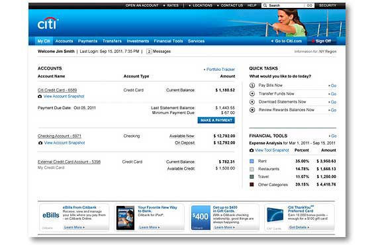Click the Review Rewards Balances Now icon
This screenshot has height=245, width=374.
coord(252,110)
